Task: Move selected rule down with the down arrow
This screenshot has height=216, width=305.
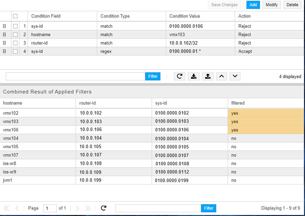Action: 235,76
